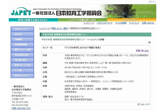Select the JAPETとは？ tab

click(x=132, y=20)
